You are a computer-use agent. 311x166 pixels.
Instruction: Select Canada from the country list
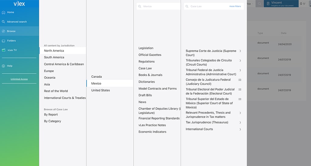pos(97,77)
